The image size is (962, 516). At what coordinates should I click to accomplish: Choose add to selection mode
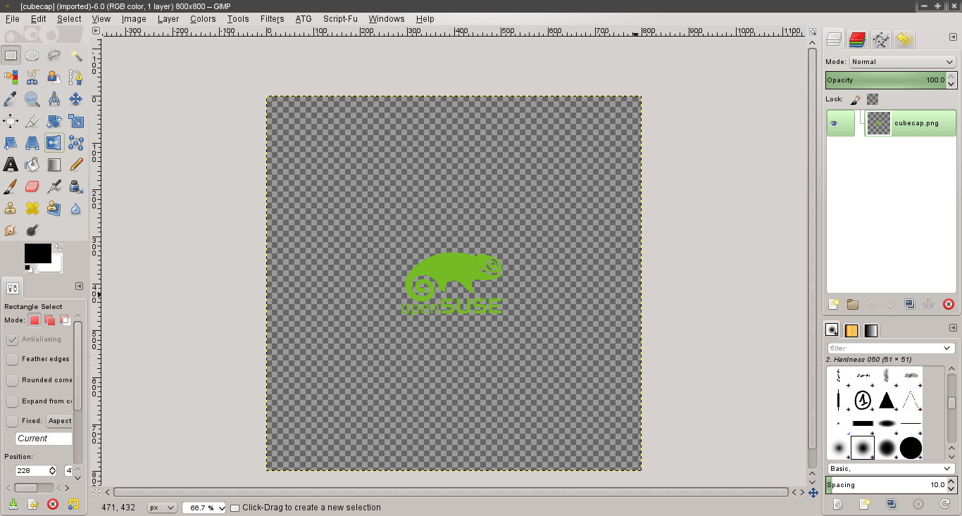click(50, 320)
